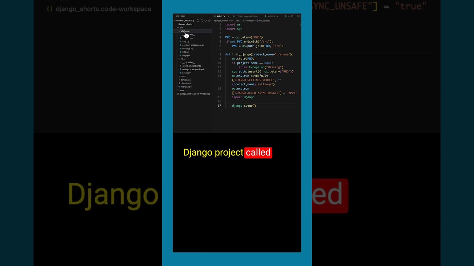Image resolution: width=474 pixels, height=266 pixels.
Task: Click the EXPLORER panel title
Action: [x=181, y=16]
